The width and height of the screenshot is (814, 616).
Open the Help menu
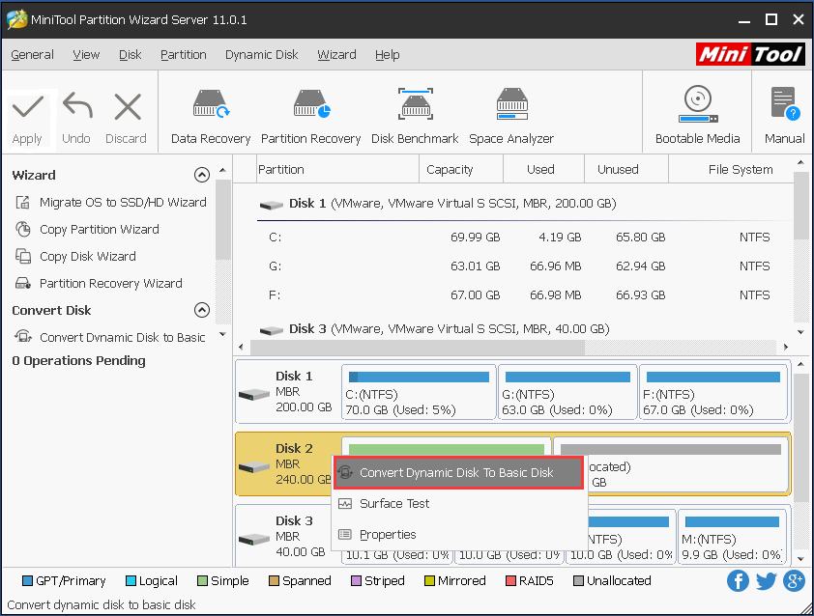click(388, 54)
